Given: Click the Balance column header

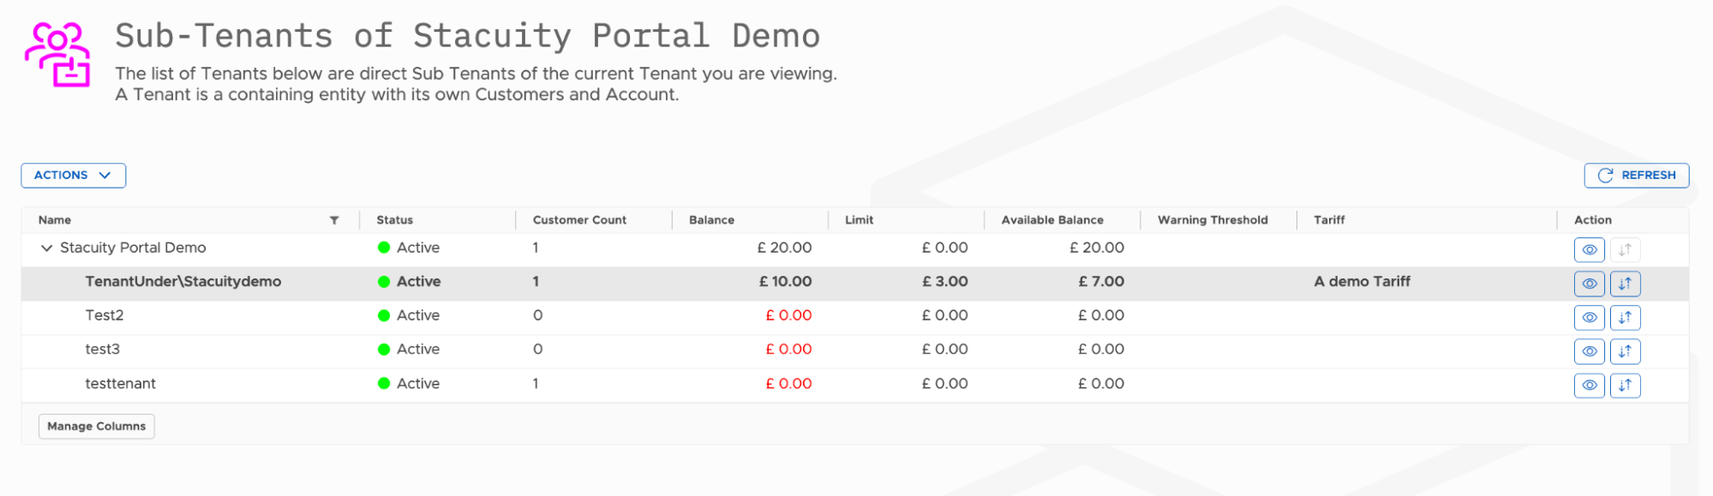Looking at the screenshot, I should click(x=711, y=220).
